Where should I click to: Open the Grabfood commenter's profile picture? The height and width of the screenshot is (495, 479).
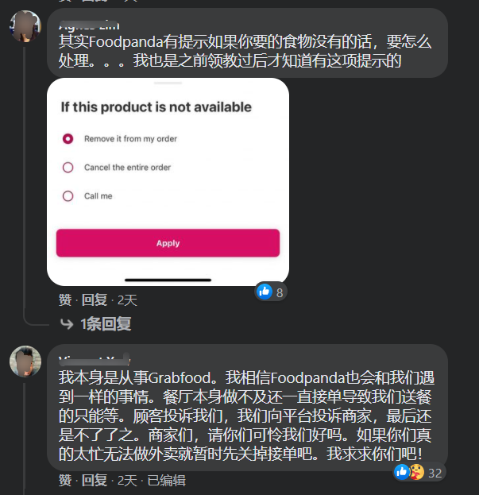(x=25, y=362)
